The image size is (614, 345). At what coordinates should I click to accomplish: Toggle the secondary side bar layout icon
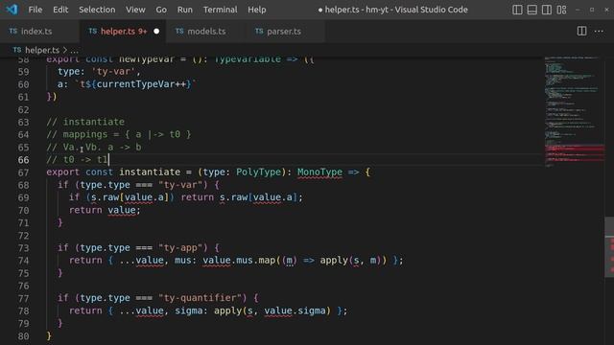547,10
